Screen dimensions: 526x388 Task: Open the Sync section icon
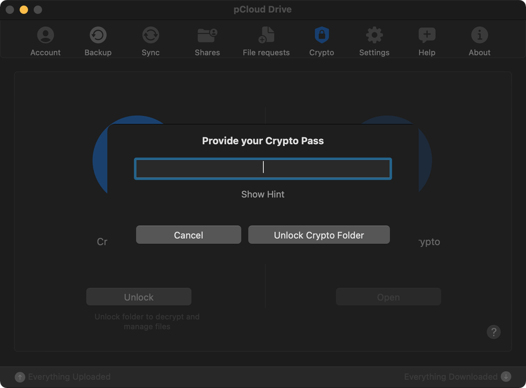(150, 34)
